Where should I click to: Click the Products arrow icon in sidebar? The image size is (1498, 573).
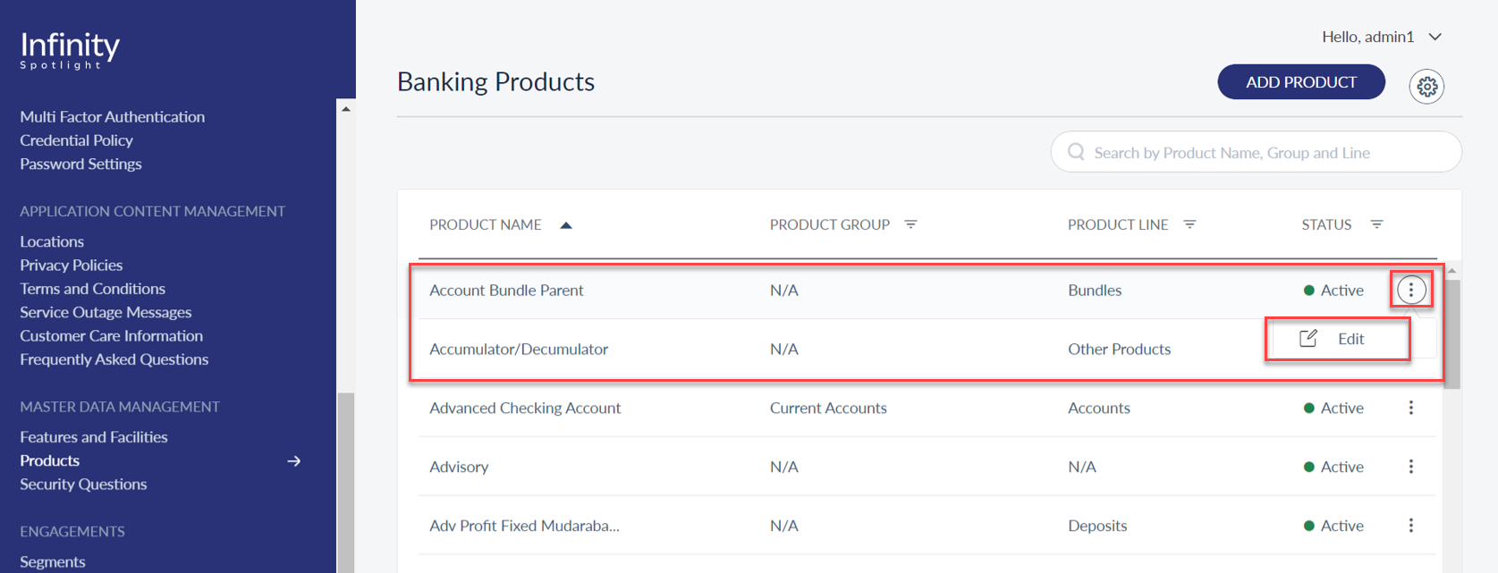pyautogui.click(x=293, y=461)
